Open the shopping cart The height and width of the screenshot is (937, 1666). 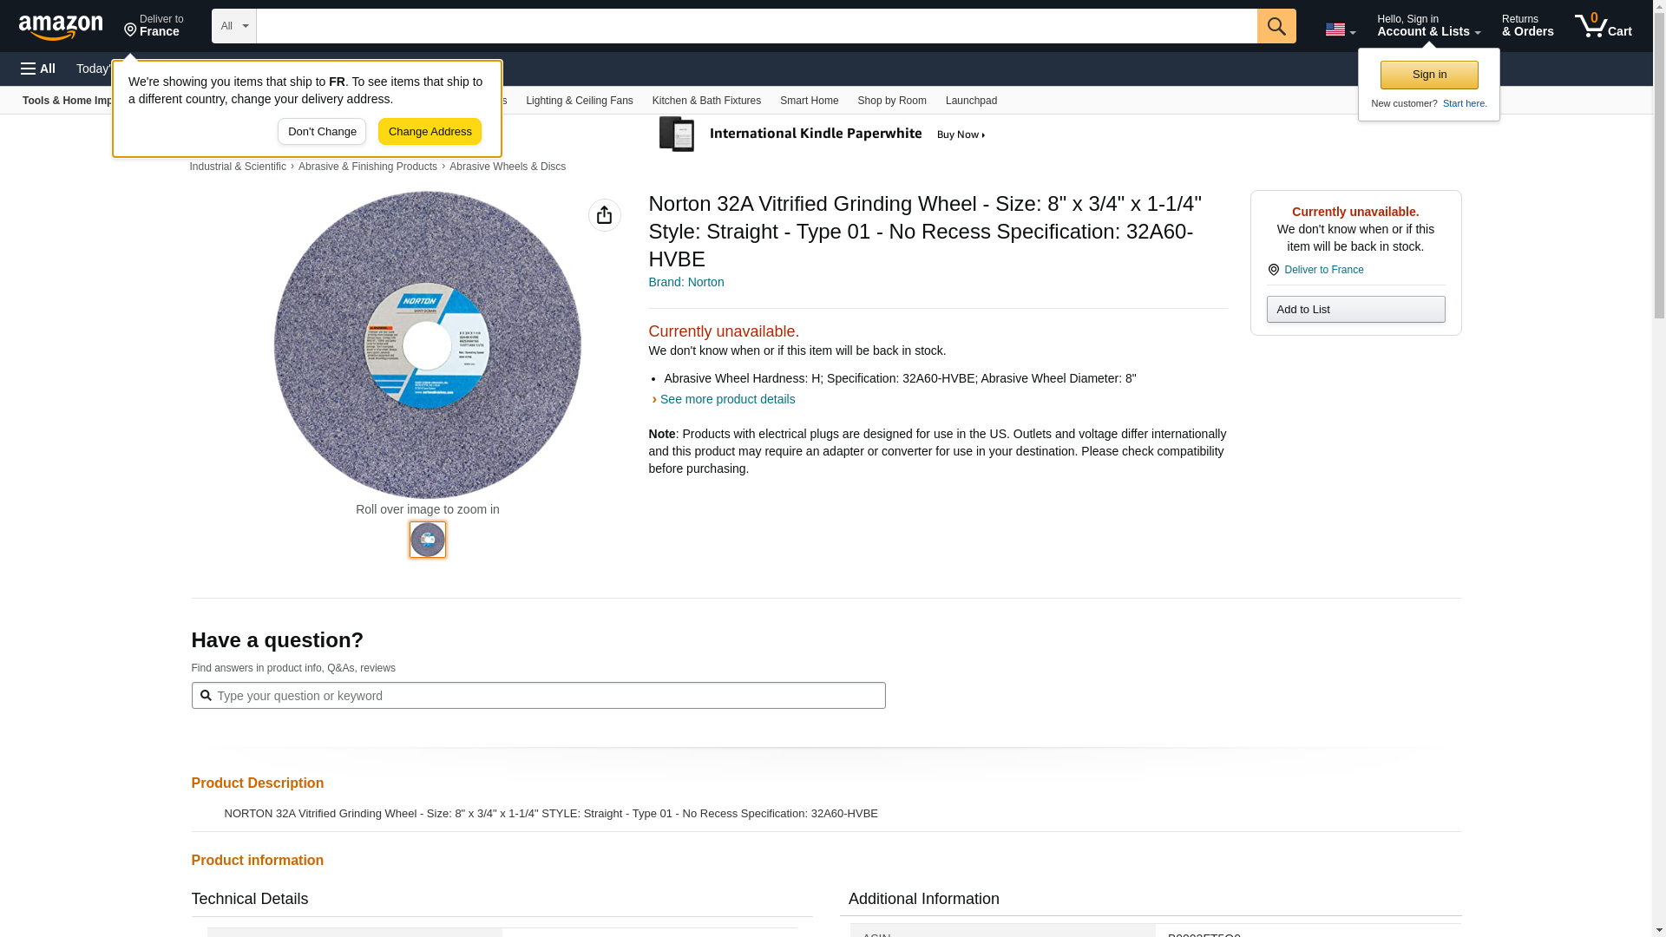click(1603, 26)
